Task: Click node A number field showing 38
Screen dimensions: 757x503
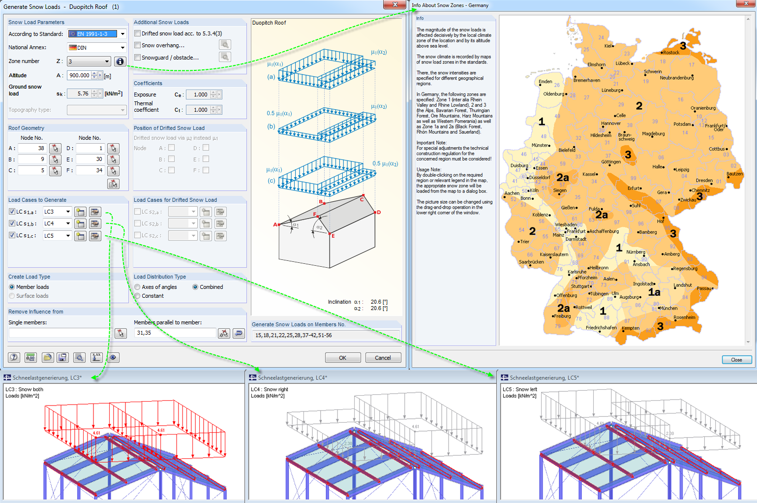Action: point(33,148)
